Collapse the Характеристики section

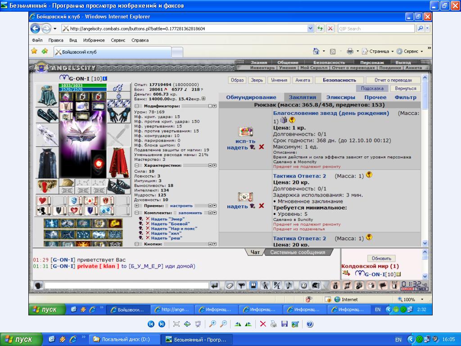137,165
